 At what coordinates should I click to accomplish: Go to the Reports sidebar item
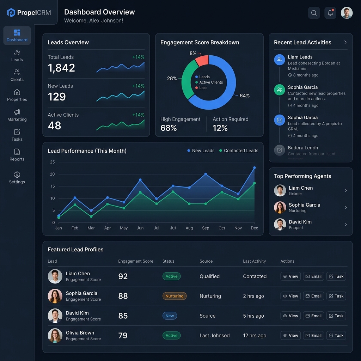click(x=17, y=155)
